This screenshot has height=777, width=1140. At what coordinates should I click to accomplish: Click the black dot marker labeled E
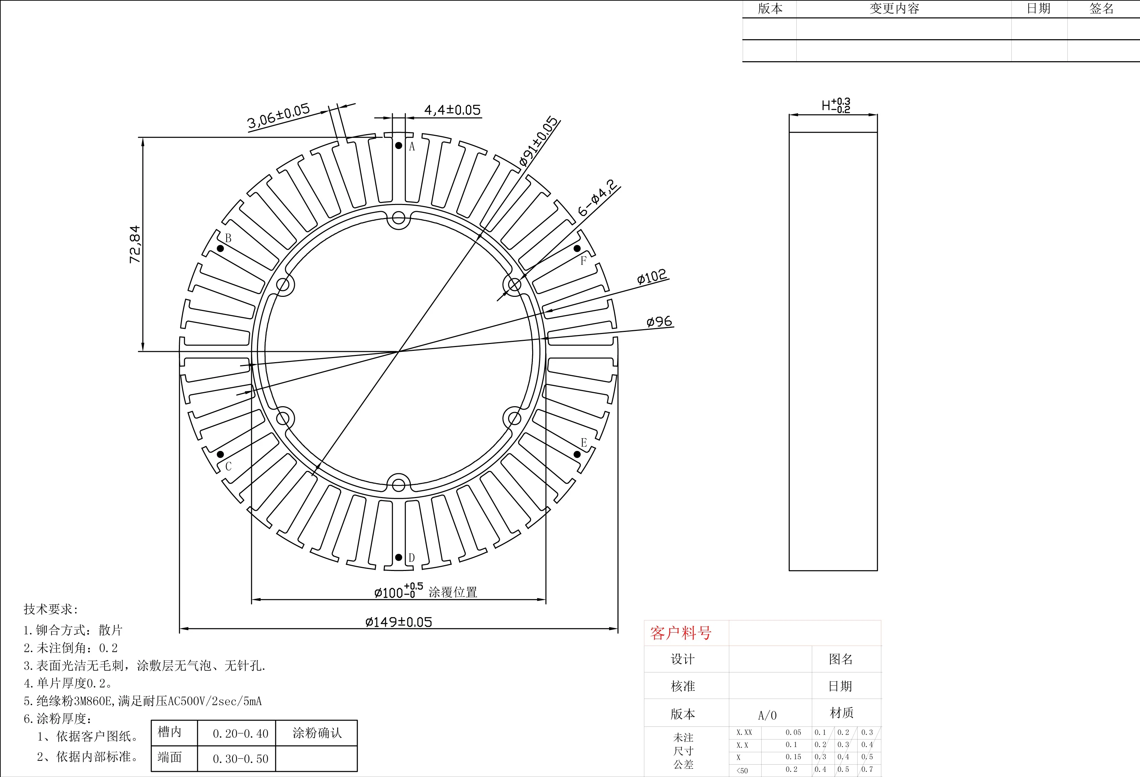click(577, 454)
